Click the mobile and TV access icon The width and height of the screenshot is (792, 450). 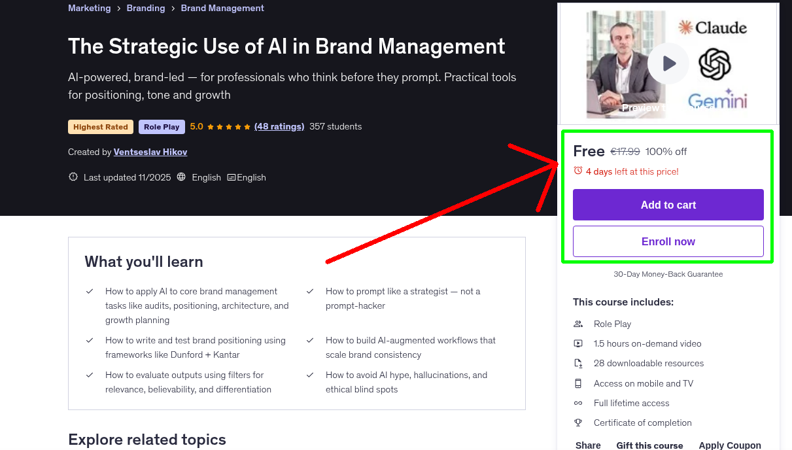point(578,383)
